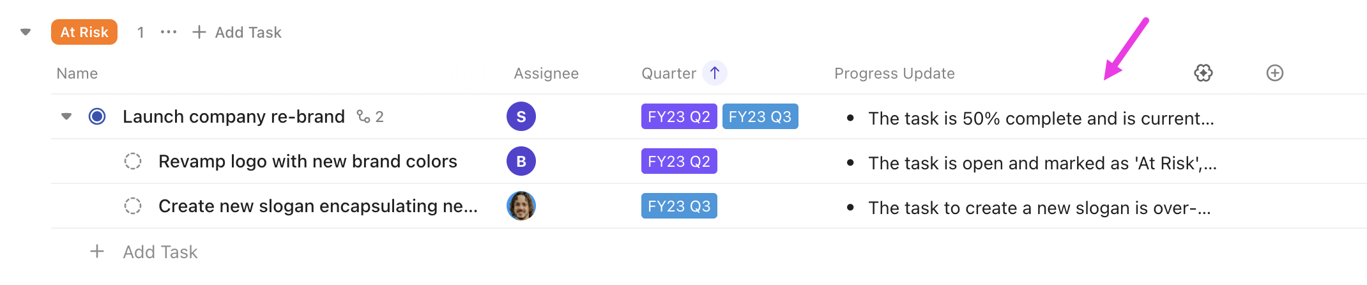Viewport: 1367px width, 285px height.
Task: Toggle status circle of Revamp logo task
Action: point(133,161)
